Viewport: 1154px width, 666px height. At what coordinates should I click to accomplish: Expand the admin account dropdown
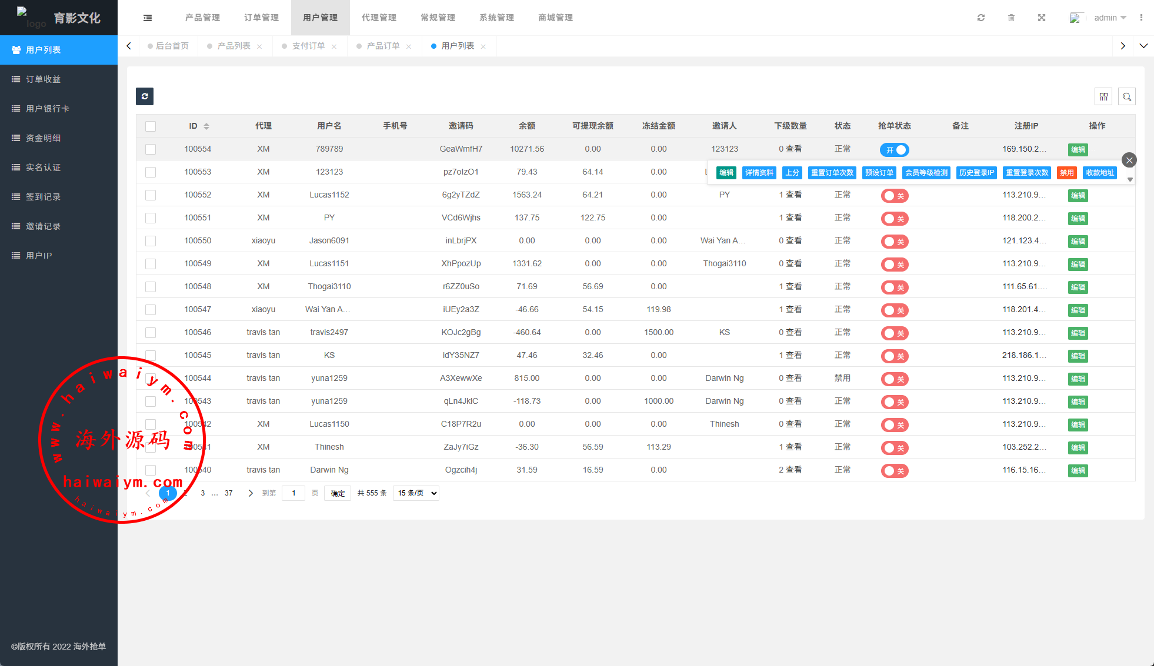[x=1110, y=18]
